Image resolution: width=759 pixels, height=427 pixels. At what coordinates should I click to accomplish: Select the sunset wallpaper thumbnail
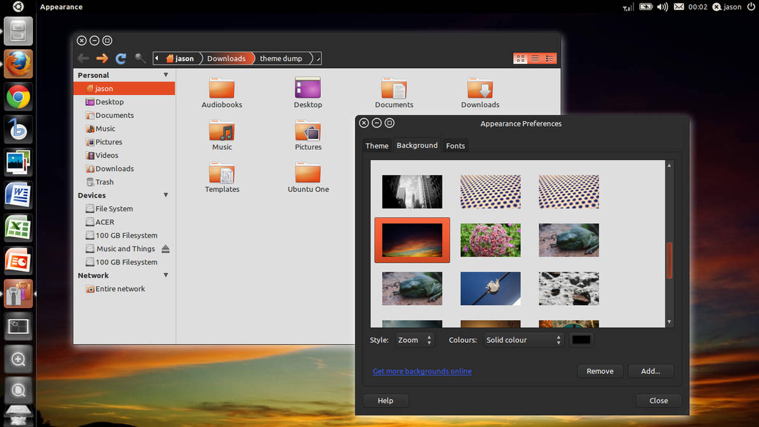[412, 240]
